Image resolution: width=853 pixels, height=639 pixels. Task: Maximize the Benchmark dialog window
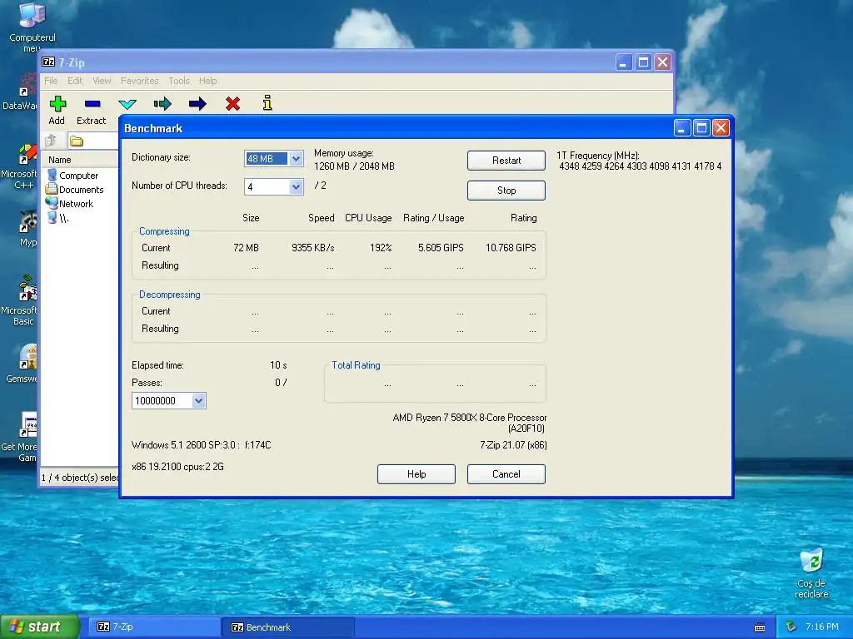[x=701, y=127]
